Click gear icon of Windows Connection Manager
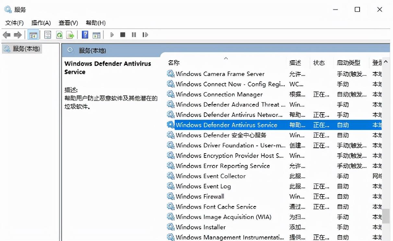The height and width of the screenshot is (241, 393). click(171, 94)
